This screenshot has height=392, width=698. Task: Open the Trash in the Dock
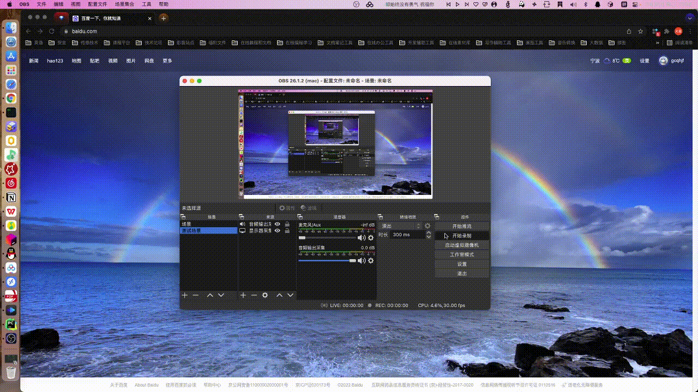(11, 372)
